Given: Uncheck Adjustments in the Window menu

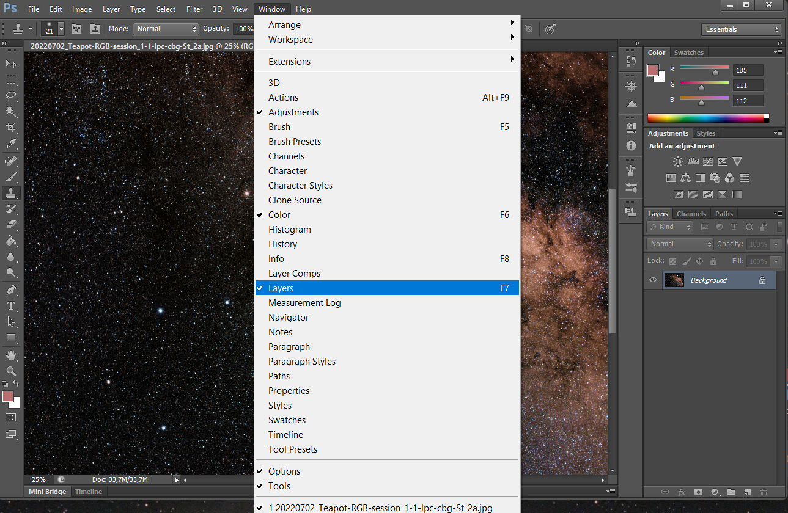Looking at the screenshot, I should coord(293,112).
